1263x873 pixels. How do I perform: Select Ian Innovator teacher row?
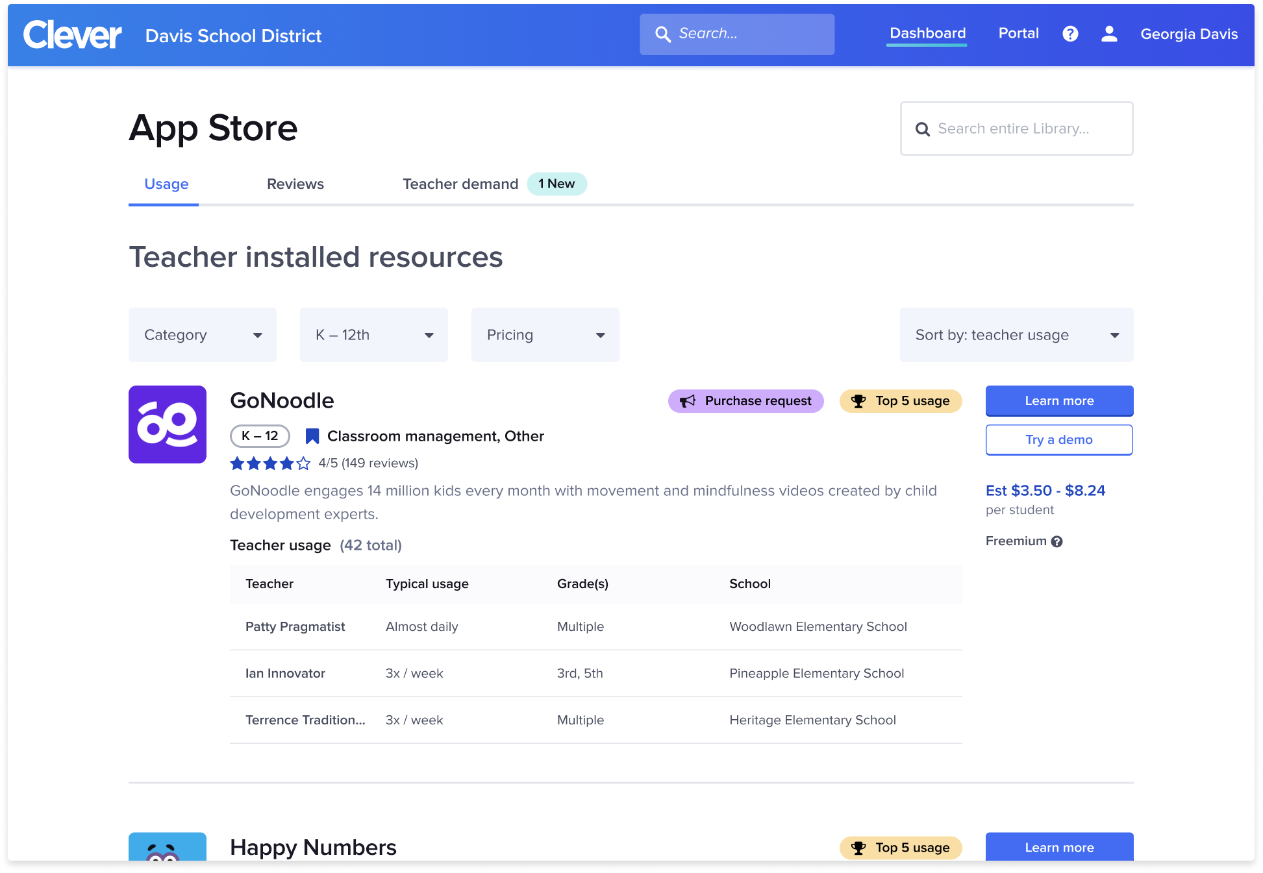596,674
